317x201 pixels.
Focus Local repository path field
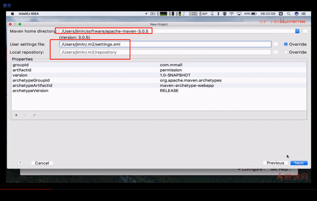pyautogui.click(x=165, y=52)
